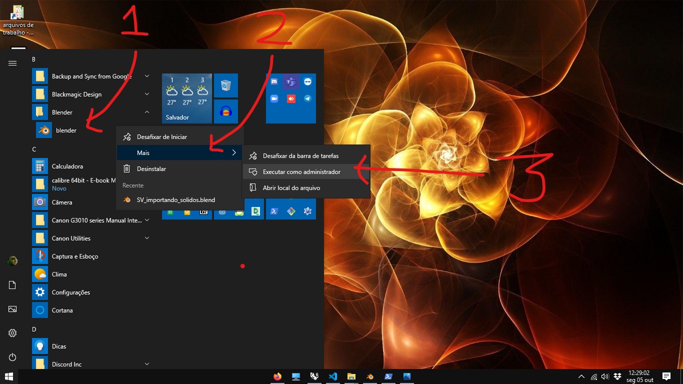Open the Câmera app

[x=62, y=202]
